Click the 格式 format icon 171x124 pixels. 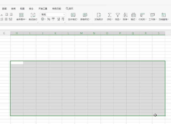tap(134, 15)
